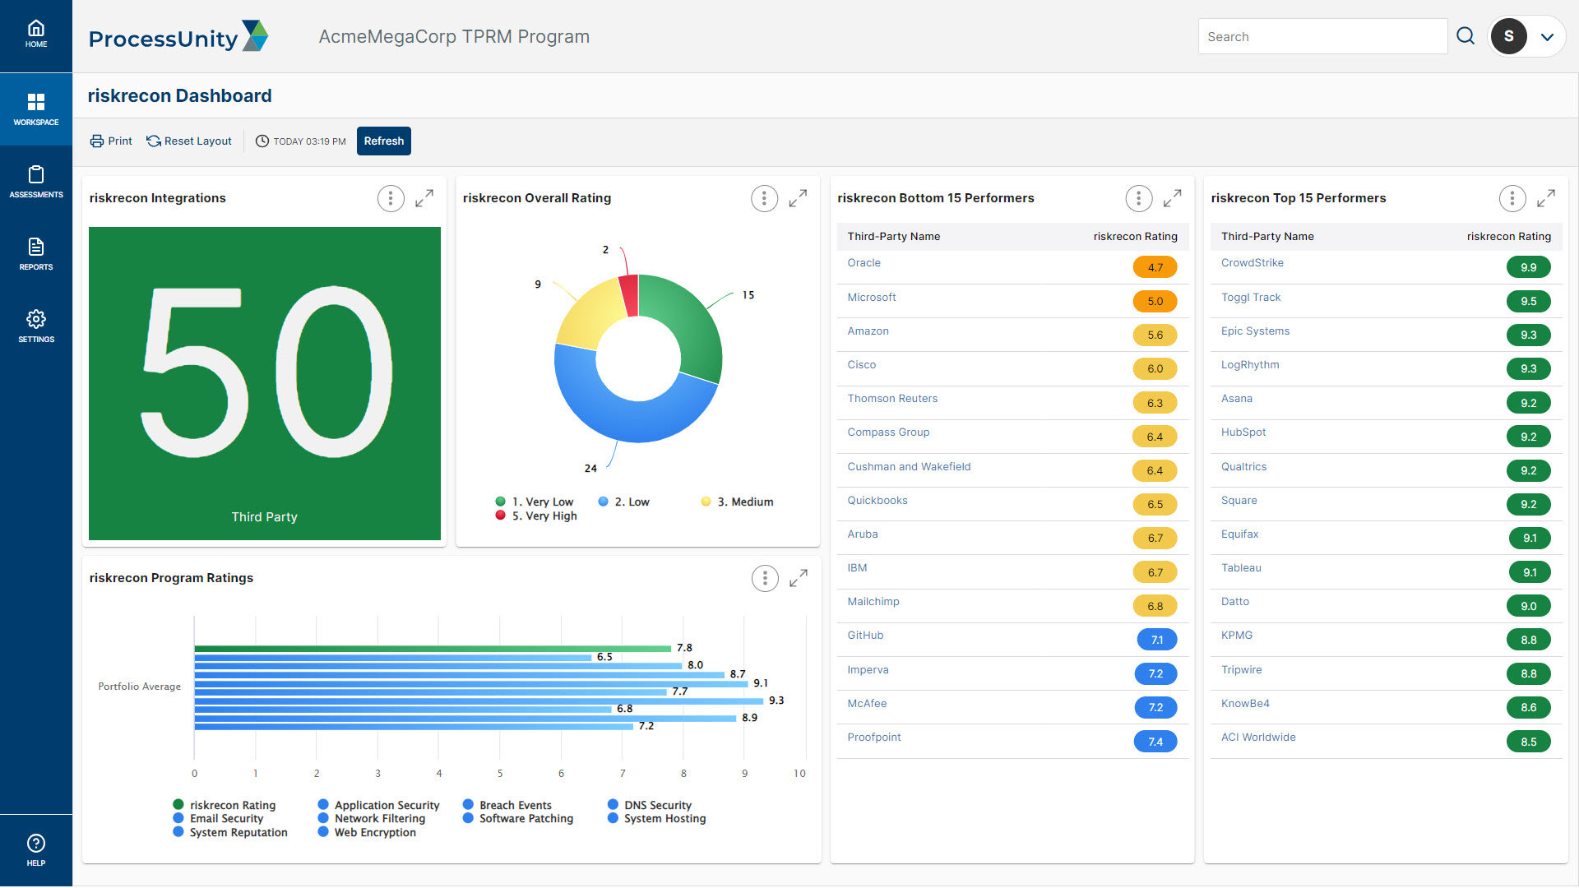Open the Workspace section
The width and height of the screenshot is (1579, 888).
[x=36, y=109]
